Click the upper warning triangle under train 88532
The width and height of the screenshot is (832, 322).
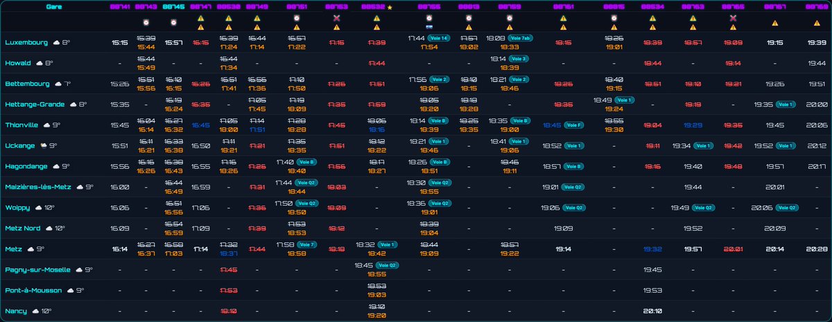click(x=376, y=19)
